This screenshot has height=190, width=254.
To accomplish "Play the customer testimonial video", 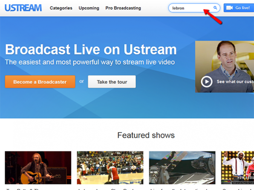I will tap(207, 82).
